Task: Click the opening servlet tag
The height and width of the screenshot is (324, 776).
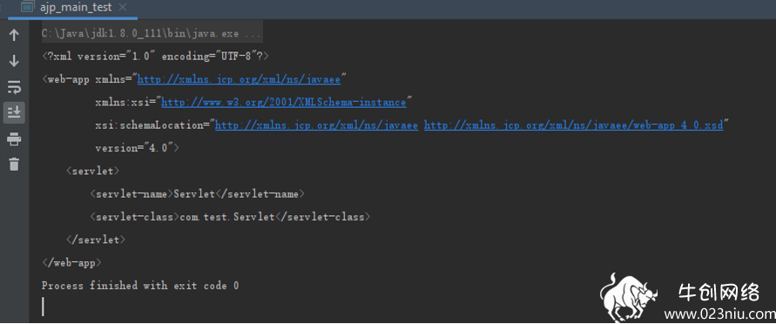Action: click(x=92, y=172)
